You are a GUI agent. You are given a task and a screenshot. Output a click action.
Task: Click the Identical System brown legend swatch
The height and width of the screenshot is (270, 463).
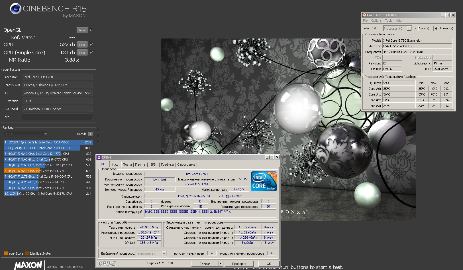[27, 253]
